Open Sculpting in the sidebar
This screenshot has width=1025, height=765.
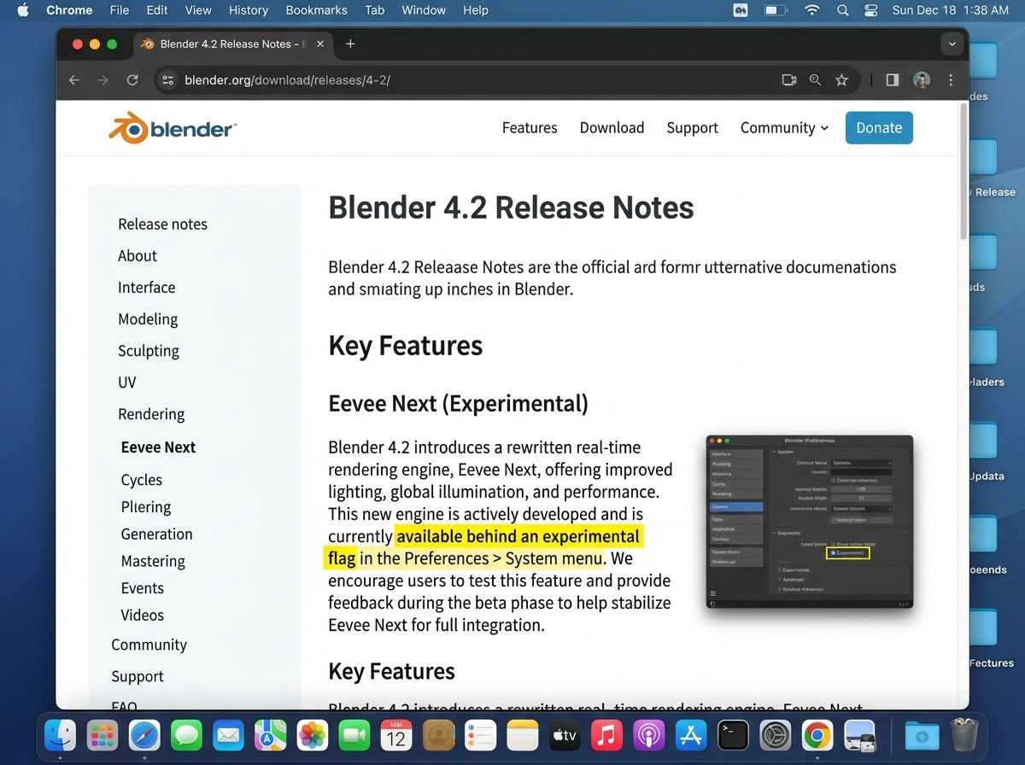[x=149, y=351]
